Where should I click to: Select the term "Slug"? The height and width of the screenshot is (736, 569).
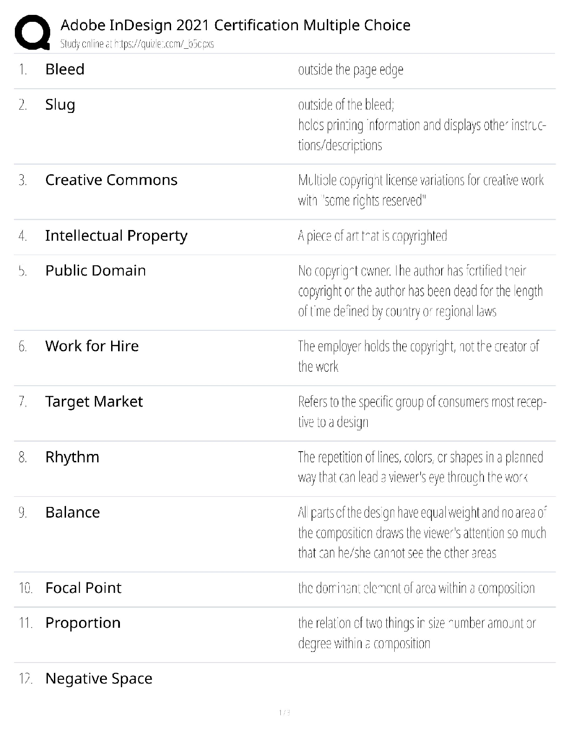pyautogui.click(x=60, y=105)
